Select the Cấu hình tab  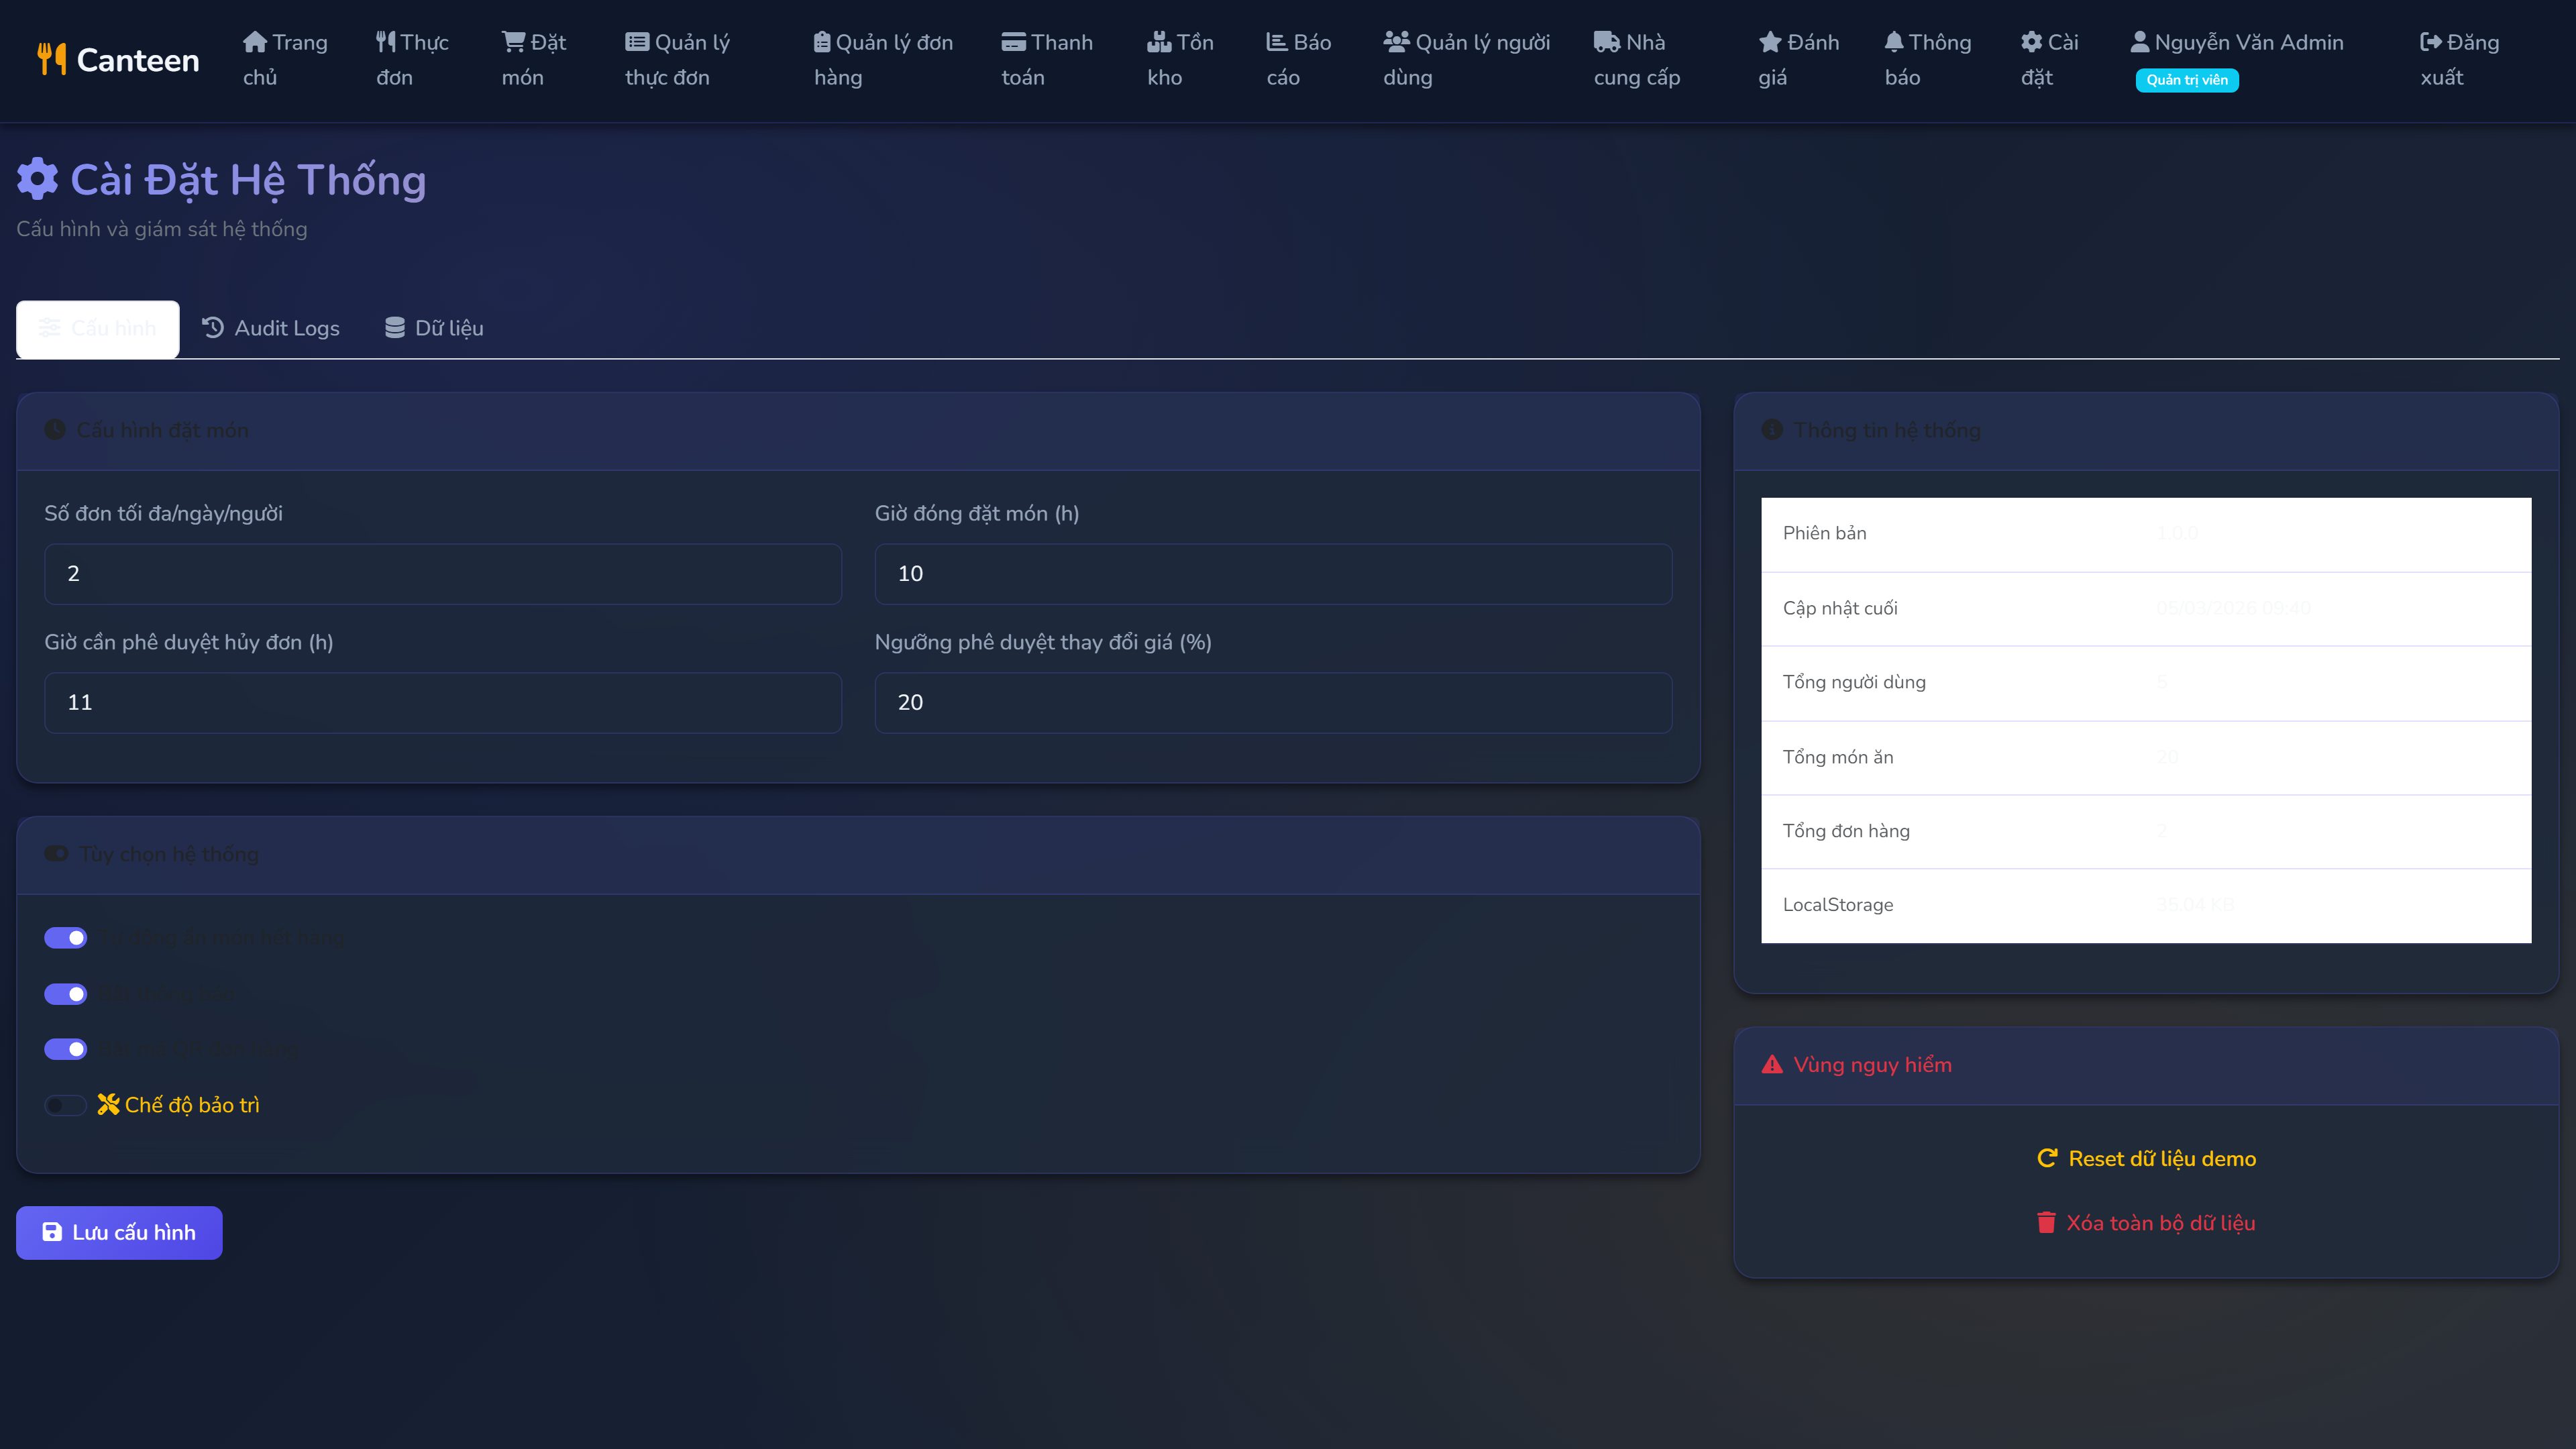coord(98,328)
